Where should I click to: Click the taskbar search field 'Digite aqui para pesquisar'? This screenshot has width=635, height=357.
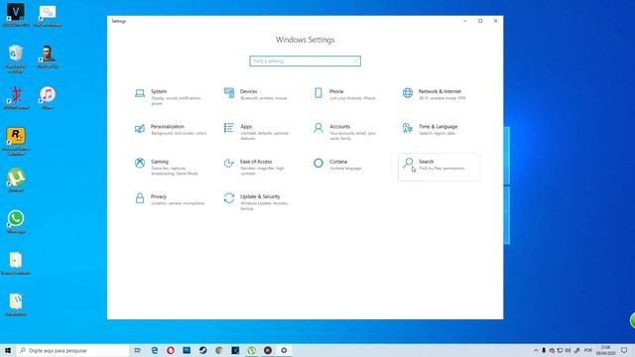(x=72, y=350)
